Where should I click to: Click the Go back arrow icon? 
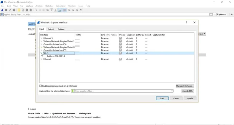tap(40, 10)
